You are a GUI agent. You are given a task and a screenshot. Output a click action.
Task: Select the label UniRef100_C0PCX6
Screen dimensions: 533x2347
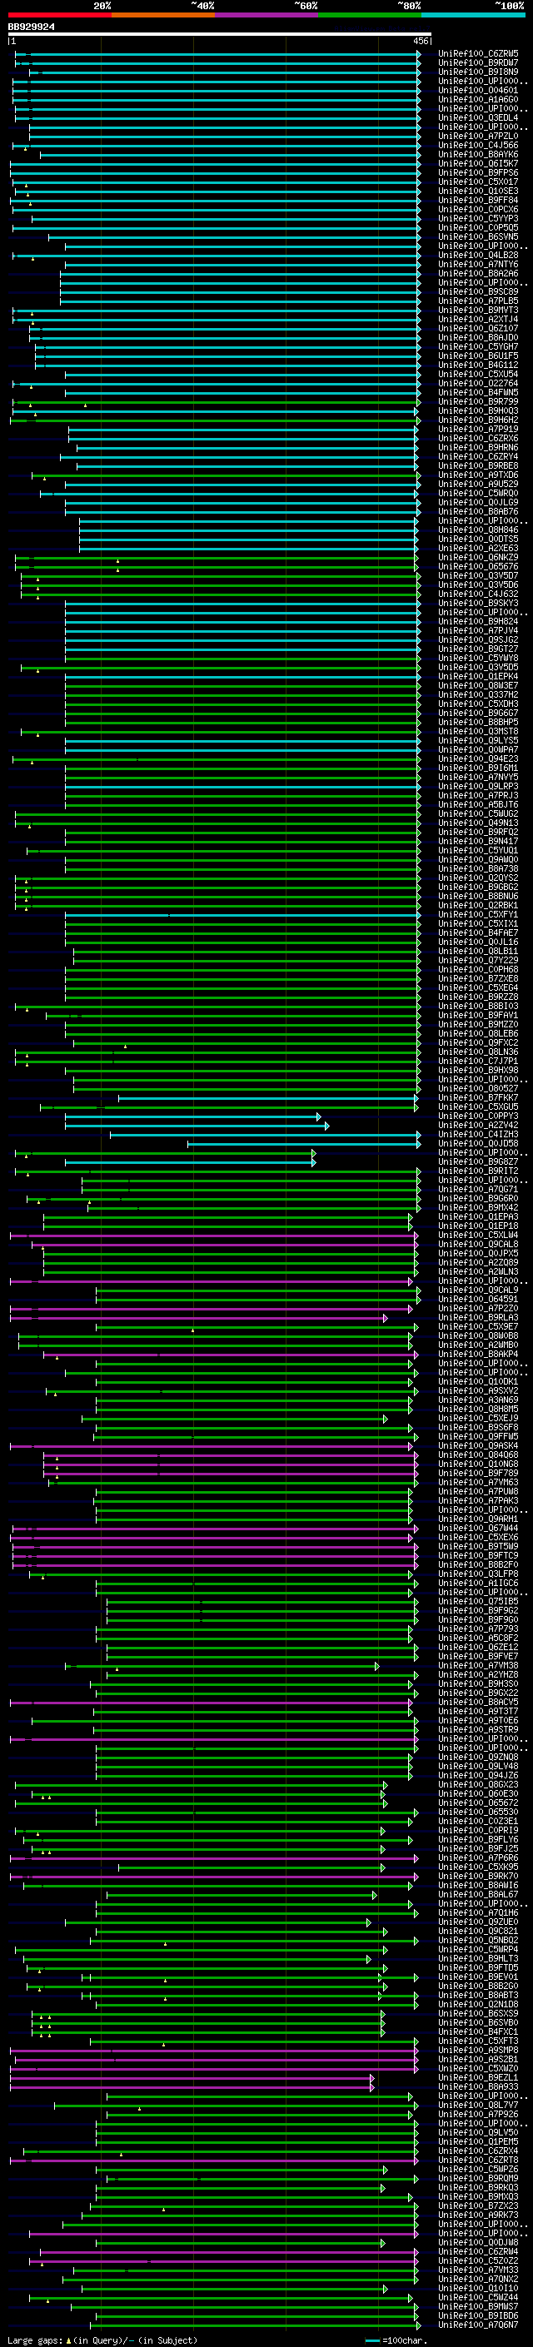pos(478,210)
